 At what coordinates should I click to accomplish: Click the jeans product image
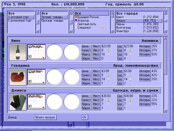[x=18, y=102]
